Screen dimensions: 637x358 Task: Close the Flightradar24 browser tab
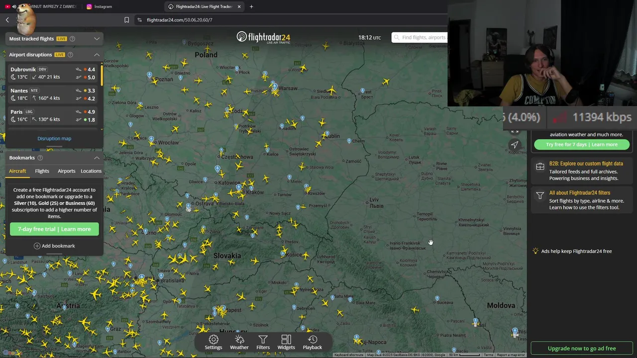(x=239, y=6)
